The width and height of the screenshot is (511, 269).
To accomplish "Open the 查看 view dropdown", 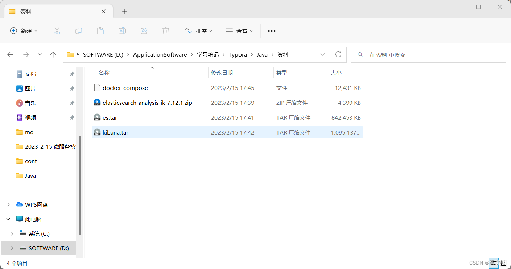I will pos(239,31).
